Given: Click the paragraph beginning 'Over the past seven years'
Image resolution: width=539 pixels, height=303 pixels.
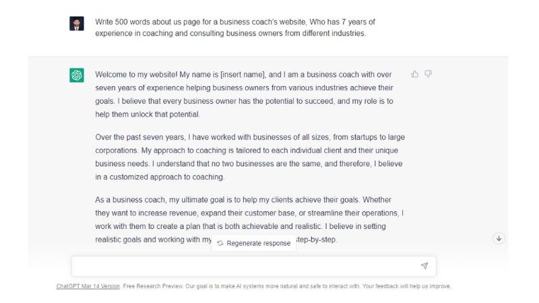Looking at the screenshot, I should pos(249,157).
